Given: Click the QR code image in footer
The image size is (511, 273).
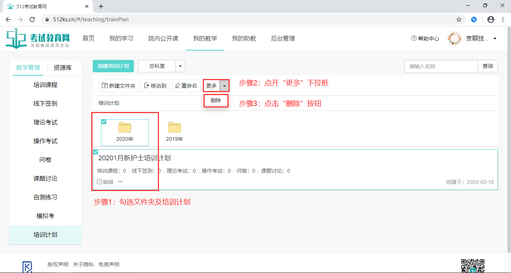Looking at the screenshot, I should (472, 266).
